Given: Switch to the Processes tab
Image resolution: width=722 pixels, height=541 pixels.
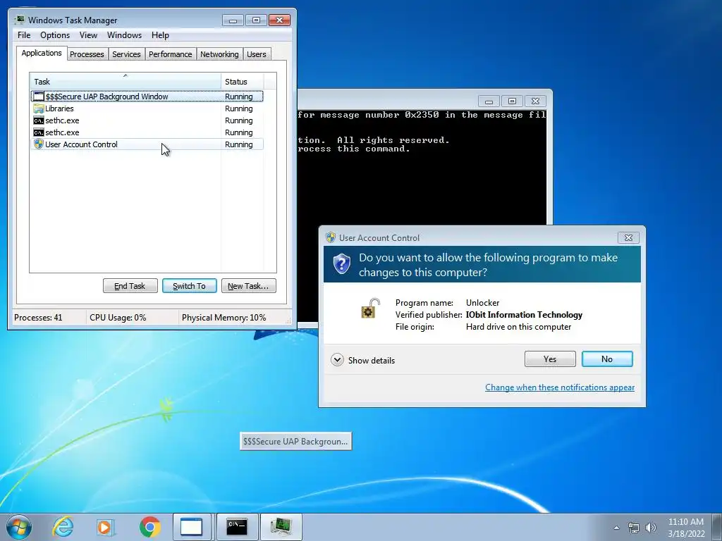Looking at the screenshot, I should tap(87, 54).
